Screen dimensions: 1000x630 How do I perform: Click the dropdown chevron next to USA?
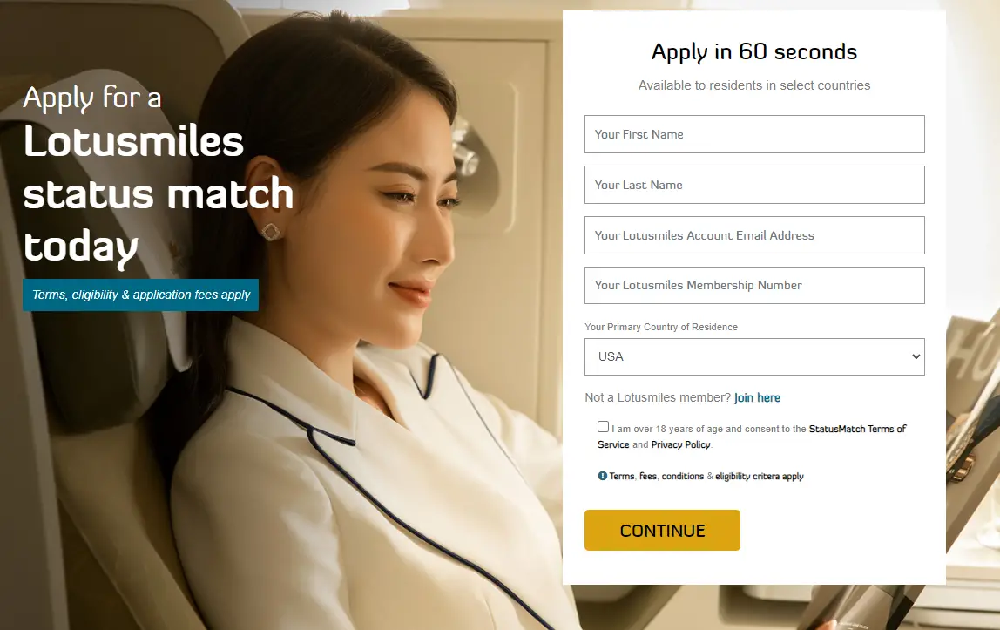916,357
